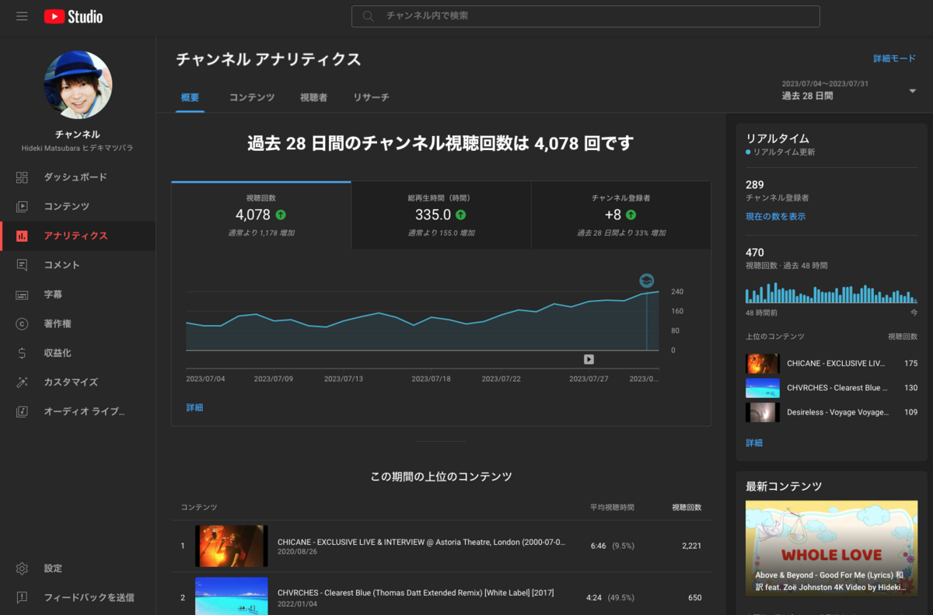Viewport: 933px width, 615px height.
Task: Click the line chart views graph area
Action: tap(422, 320)
